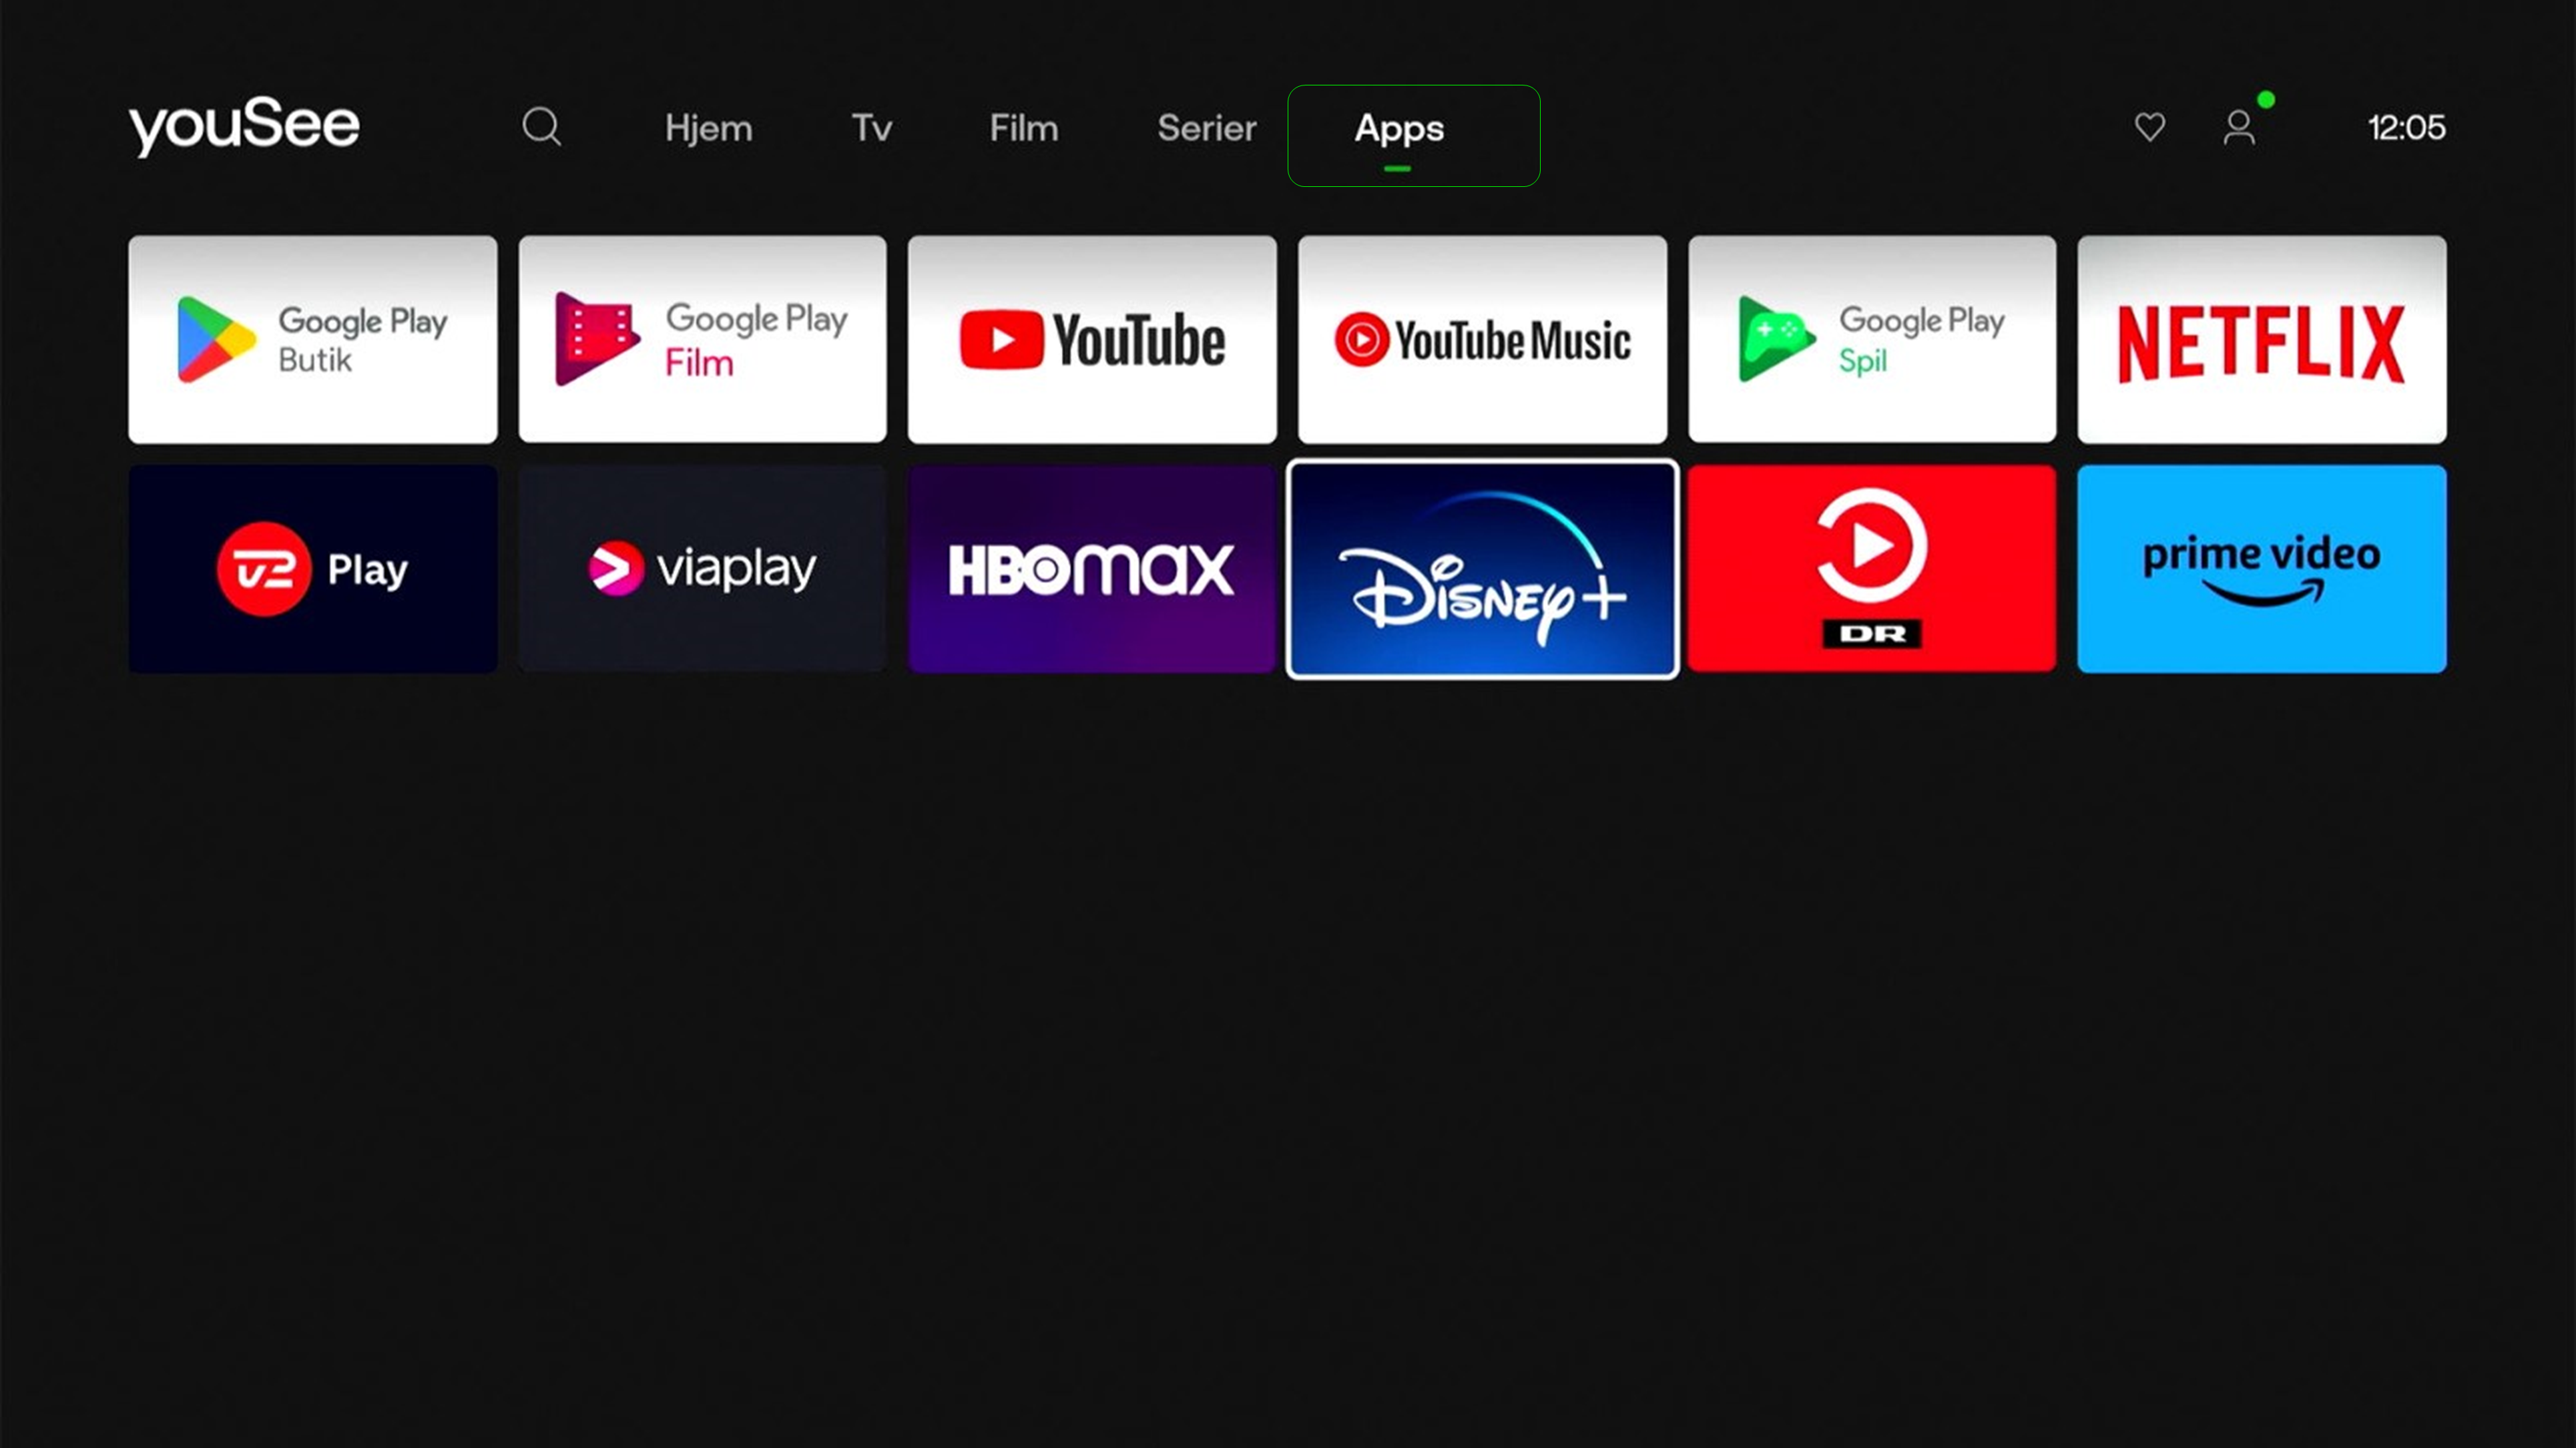This screenshot has height=1448, width=2576.
Task: Open the YouTube Music app tile
Action: point(1482,340)
